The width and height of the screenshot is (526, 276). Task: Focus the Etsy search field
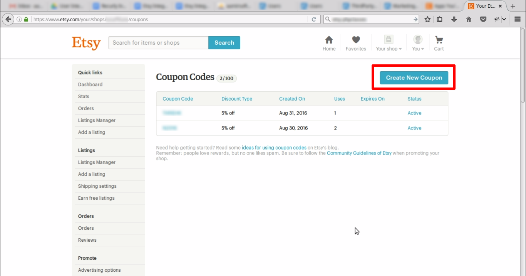click(x=159, y=43)
